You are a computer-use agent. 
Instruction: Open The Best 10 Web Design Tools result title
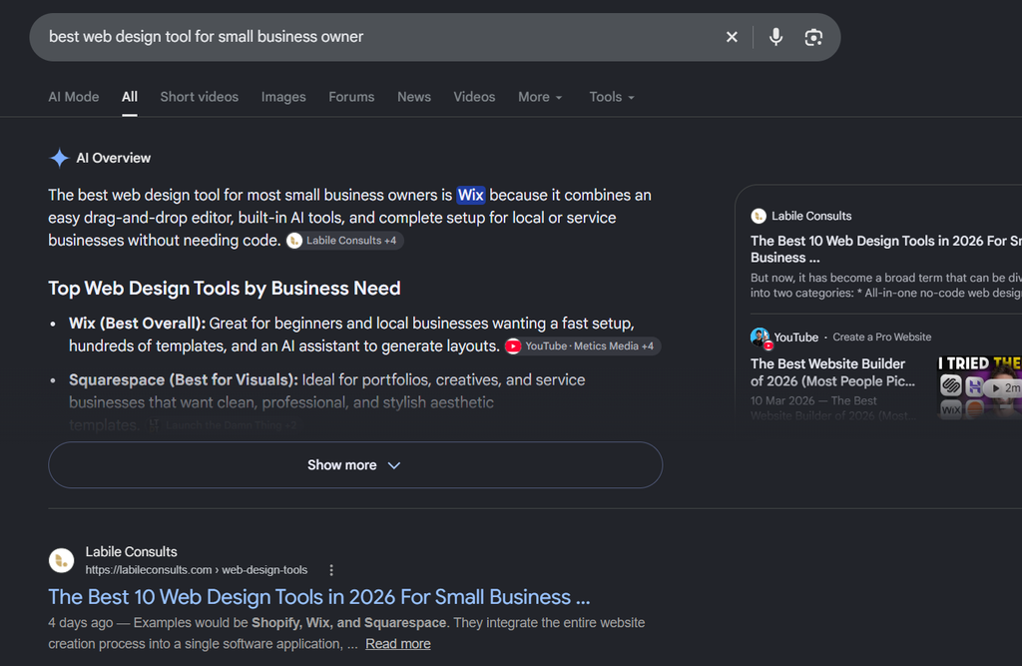(319, 597)
